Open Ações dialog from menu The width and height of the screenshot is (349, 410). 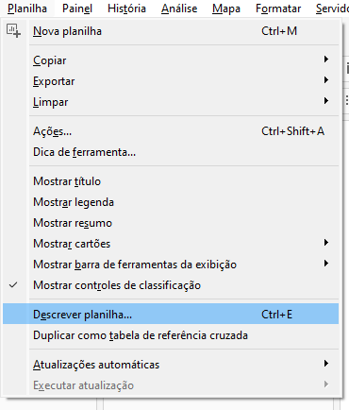pos(171,131)
